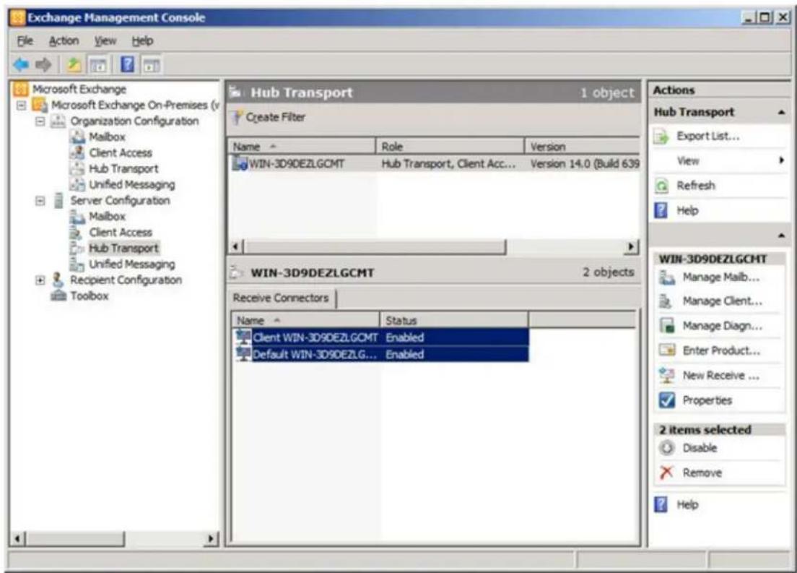Select the Client WIN-3D9DEZLGCMT connector row

380,337
